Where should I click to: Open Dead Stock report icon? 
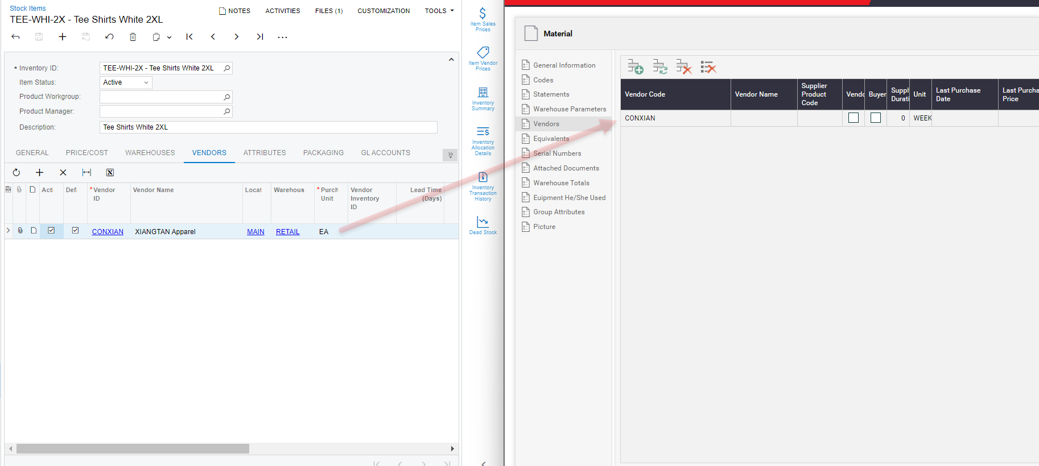point(483,225)
